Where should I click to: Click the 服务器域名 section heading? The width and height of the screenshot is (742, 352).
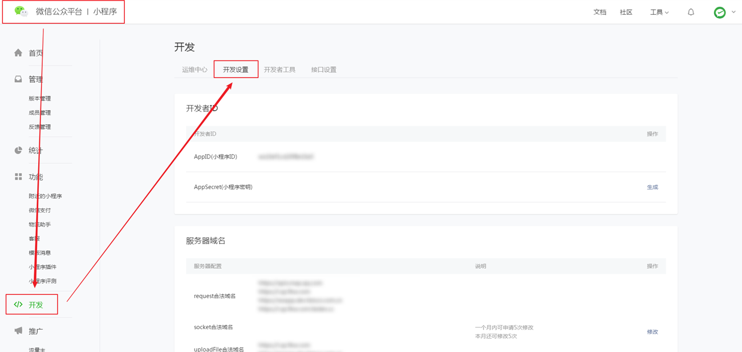206,241
